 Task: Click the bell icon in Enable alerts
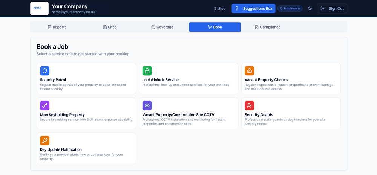point(282,8)
